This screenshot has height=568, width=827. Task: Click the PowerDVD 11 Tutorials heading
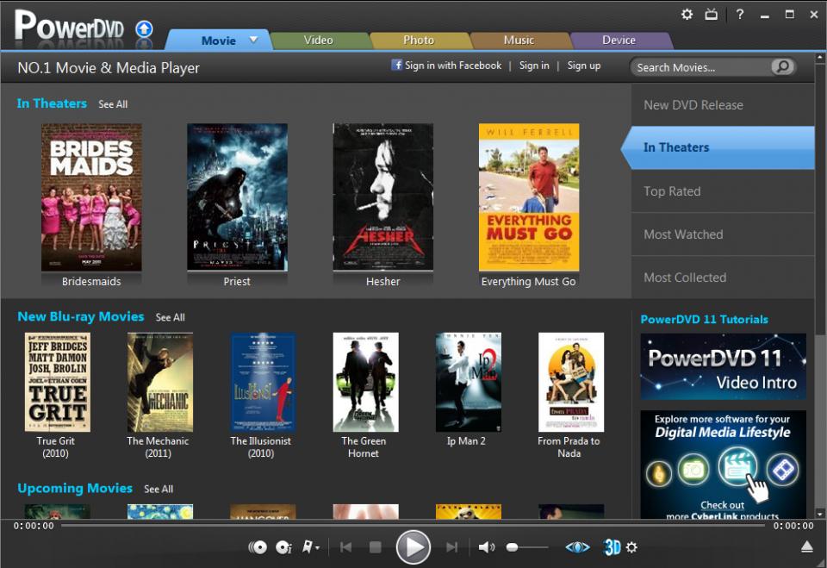click(704, 320)
